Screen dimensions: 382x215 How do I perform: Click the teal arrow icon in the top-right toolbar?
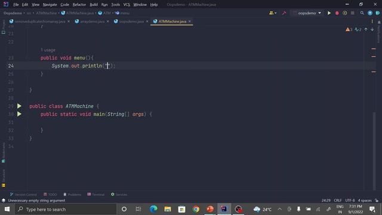(x=378, y=13)
